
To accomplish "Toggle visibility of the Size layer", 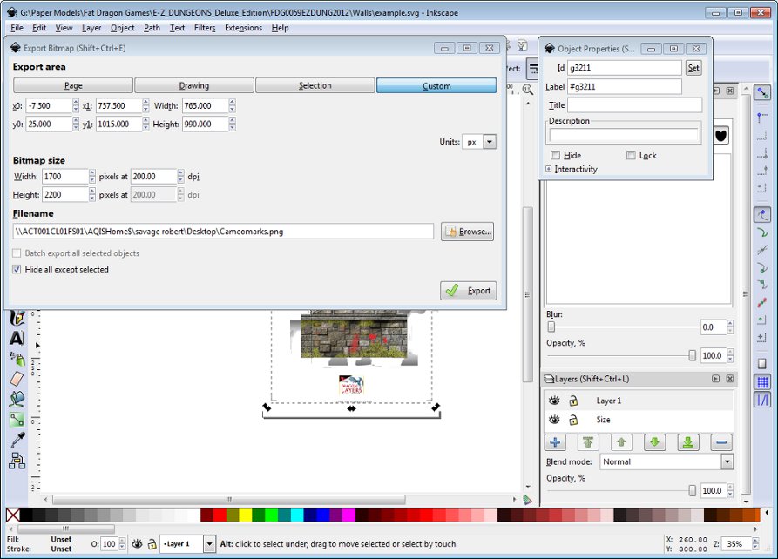I will click(x=553, y=420).
